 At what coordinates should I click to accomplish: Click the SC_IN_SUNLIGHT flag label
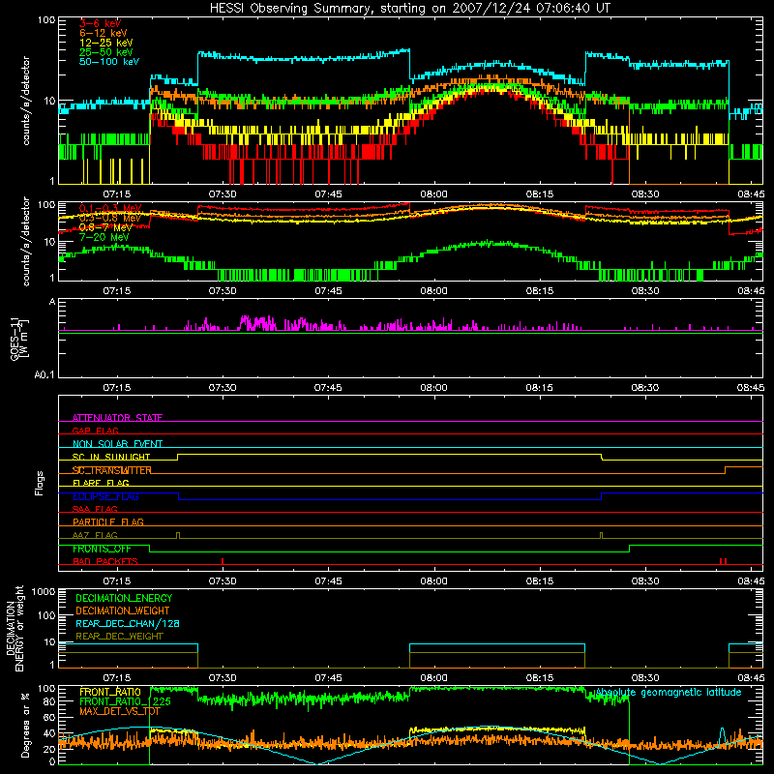(111, 457)
